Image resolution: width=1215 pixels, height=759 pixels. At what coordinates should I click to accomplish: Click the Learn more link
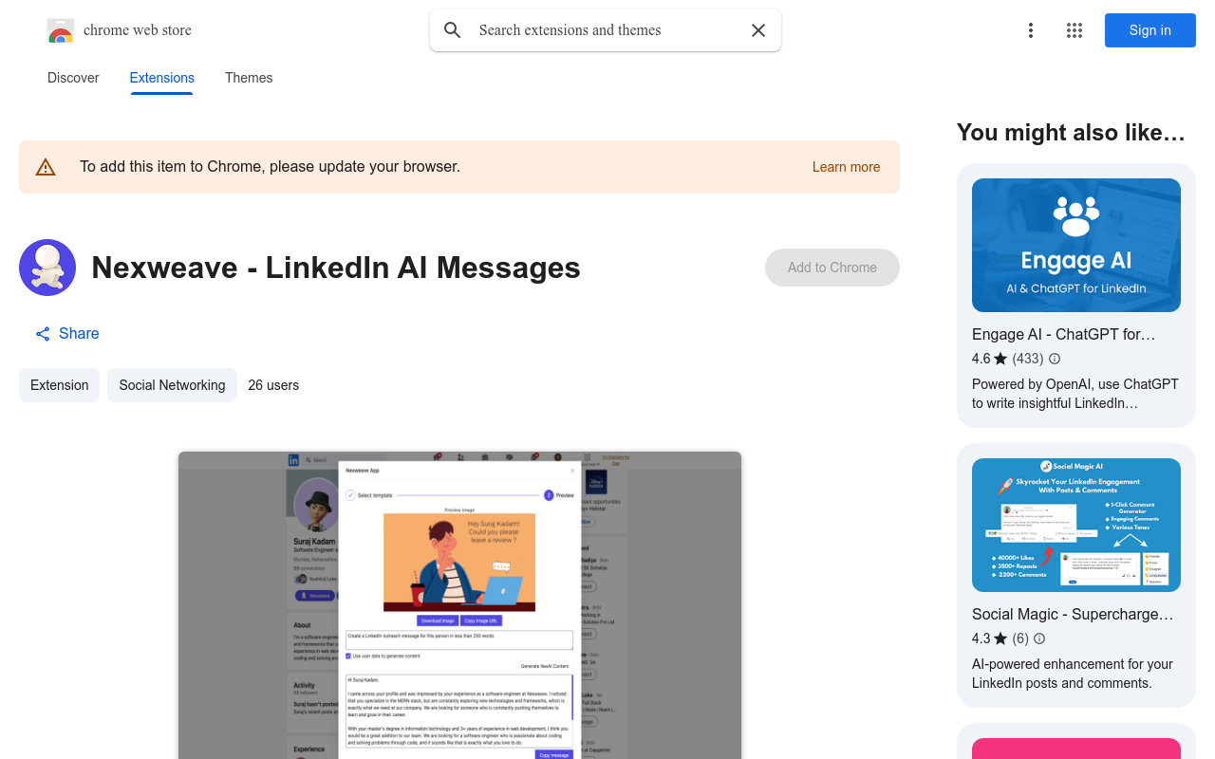pyautogui.click(x=846, y=166)
